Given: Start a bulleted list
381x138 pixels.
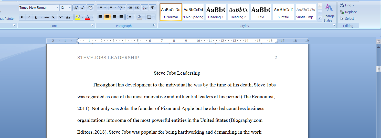Looking at the screenshot, I should pyautogui.click(x=100, y=8).
